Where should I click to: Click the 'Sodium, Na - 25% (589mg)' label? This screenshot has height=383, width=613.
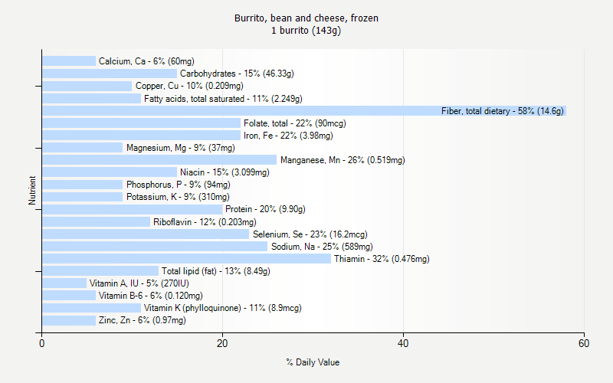pos(322,247)
